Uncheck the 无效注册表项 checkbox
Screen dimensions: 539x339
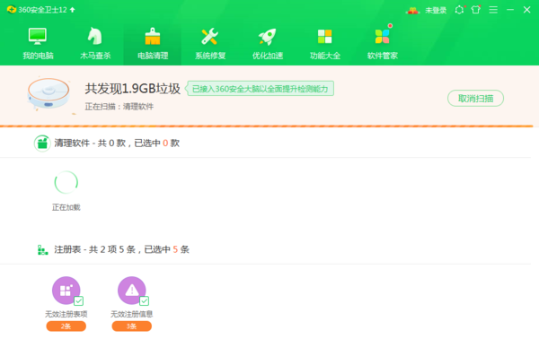coord(79,301)
